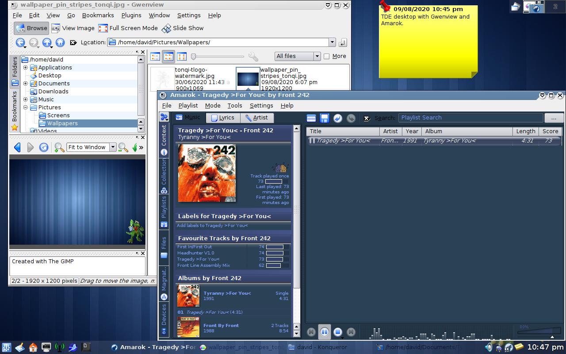The image size is (566, 354).
Task: Show previous image in Gwenview
Action: point(17,147)
